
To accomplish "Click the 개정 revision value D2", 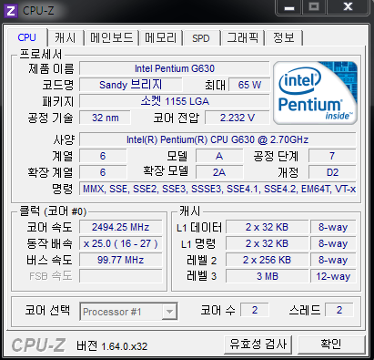I will [x=332, y=172].
